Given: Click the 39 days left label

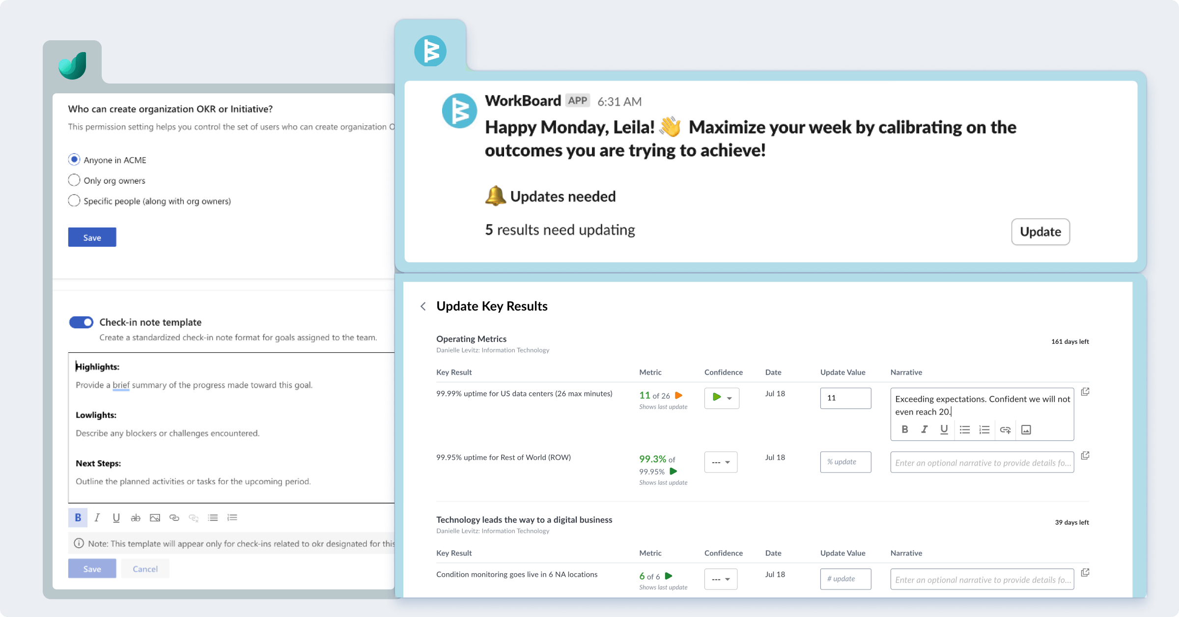Looking at the screenshot, I should click(x=1072, y=522).
